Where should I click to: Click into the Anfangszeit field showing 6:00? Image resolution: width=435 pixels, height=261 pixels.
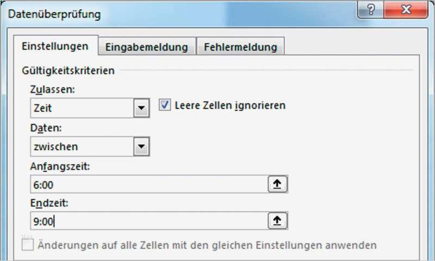tap(147, 185)
